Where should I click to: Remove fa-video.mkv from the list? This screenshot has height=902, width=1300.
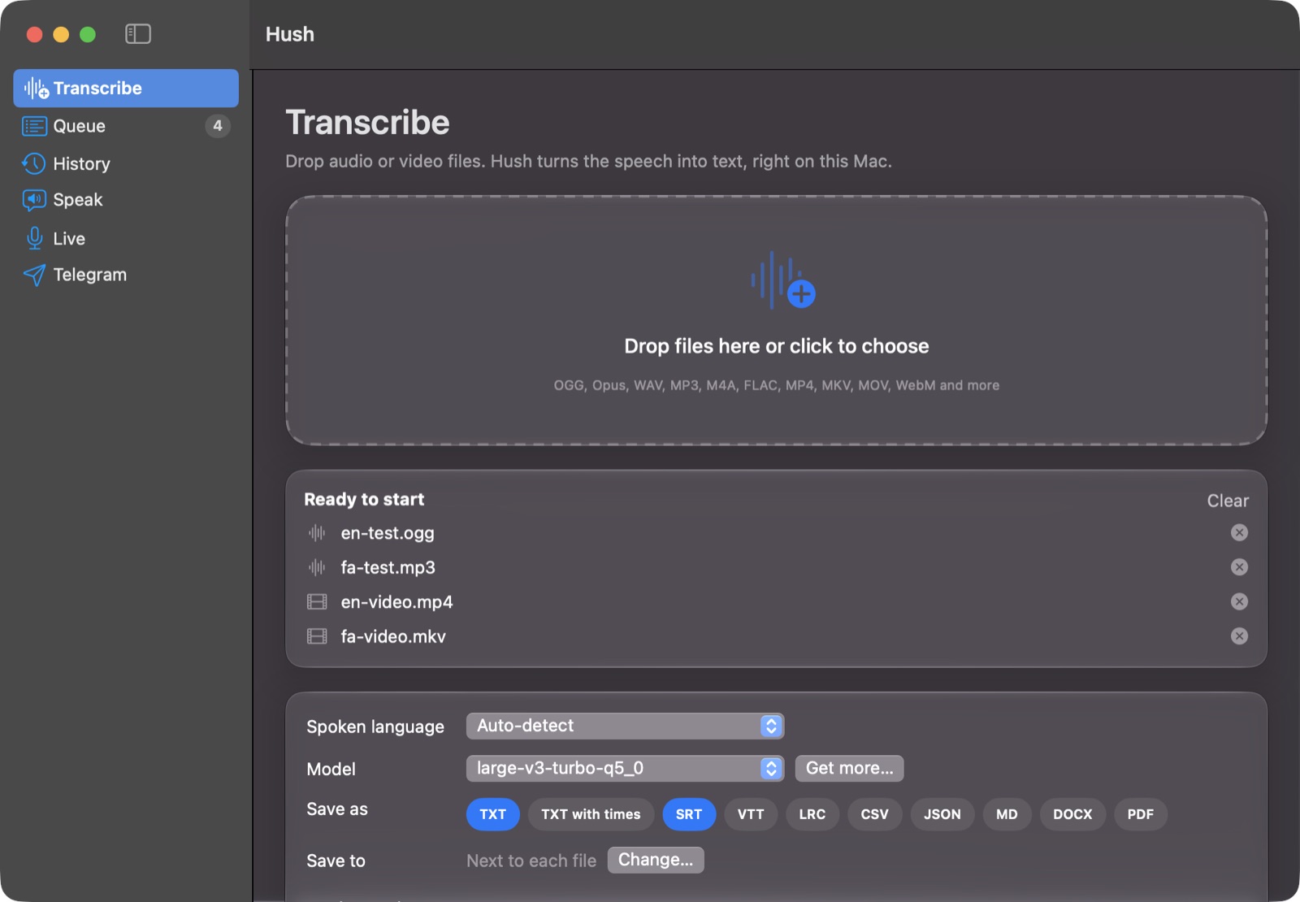1239,635
